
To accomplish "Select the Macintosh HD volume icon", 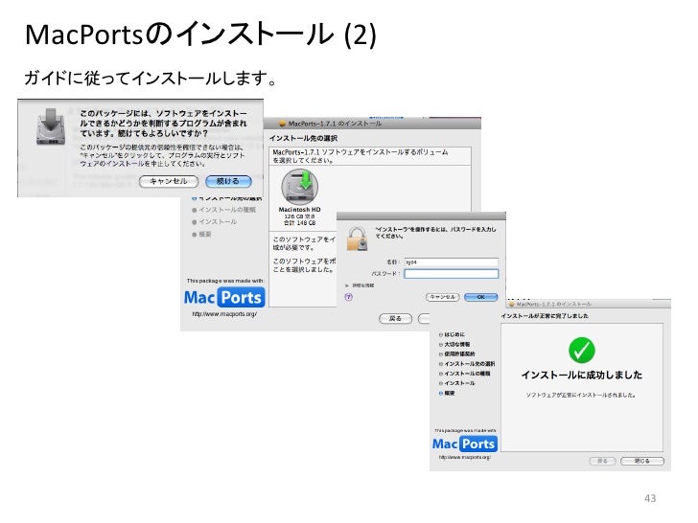I will pyautogui.click(x=299, y=187).
